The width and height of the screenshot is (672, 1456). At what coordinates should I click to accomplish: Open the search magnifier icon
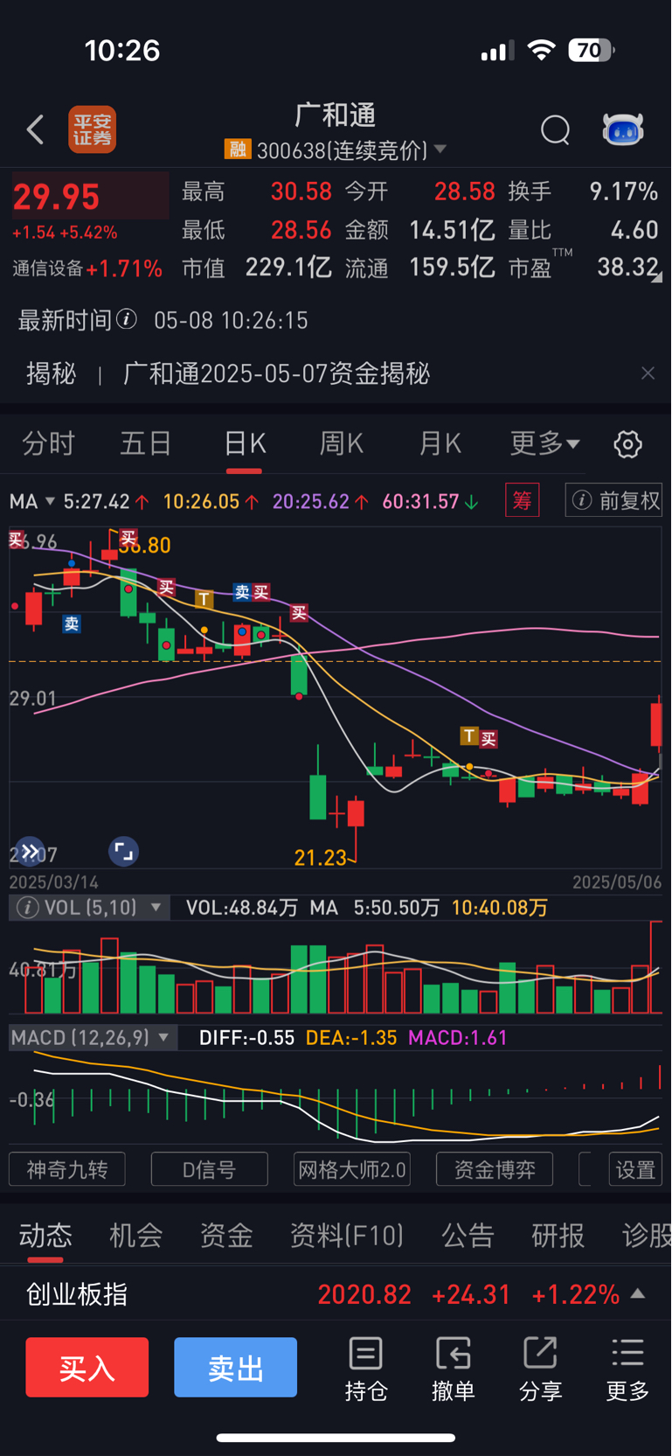tap(556, 130)
